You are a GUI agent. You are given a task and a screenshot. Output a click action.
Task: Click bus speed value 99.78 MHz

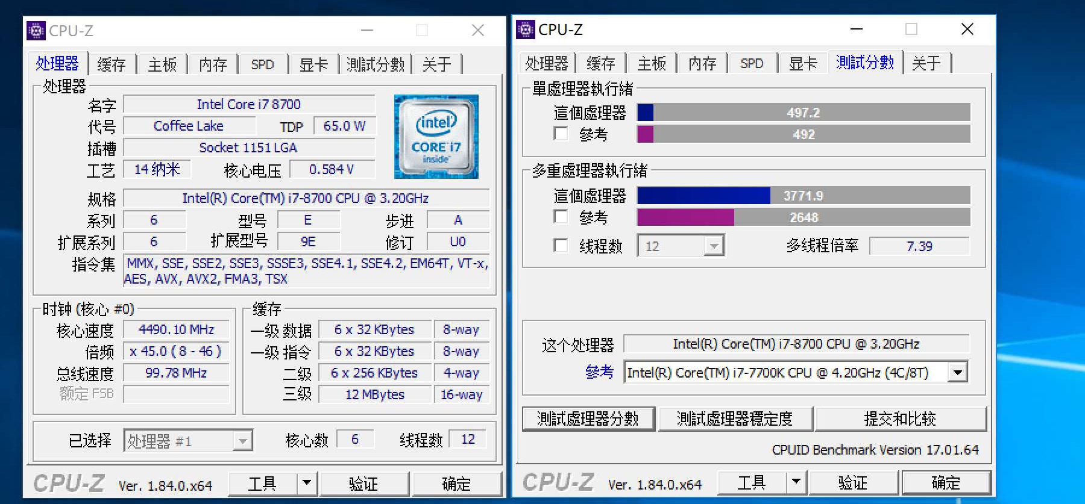click(176, 373)
